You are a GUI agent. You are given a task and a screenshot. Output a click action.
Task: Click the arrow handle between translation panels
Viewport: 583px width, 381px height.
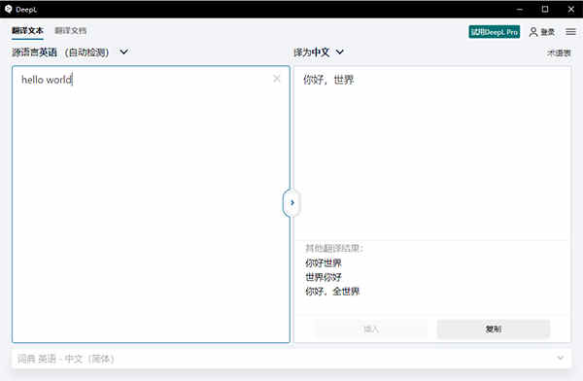pyautogui.click(x=291, y=203)
